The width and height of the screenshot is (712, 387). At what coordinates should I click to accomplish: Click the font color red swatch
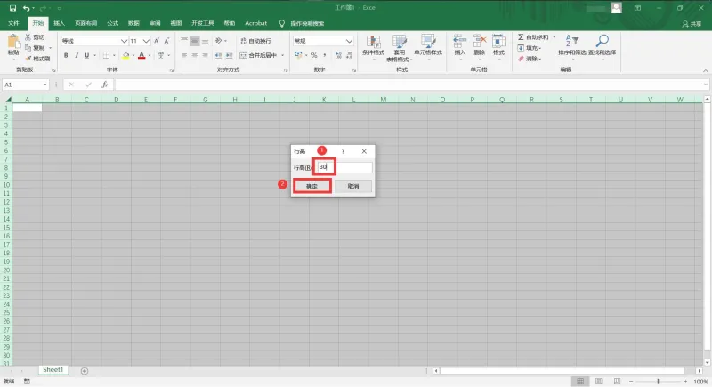tap(142, 55)
